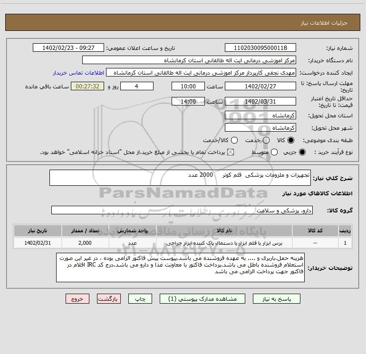The height and width of the screenshot is (354, 366).
Task: Click the کد کالا column header
Action: [315, 230]
